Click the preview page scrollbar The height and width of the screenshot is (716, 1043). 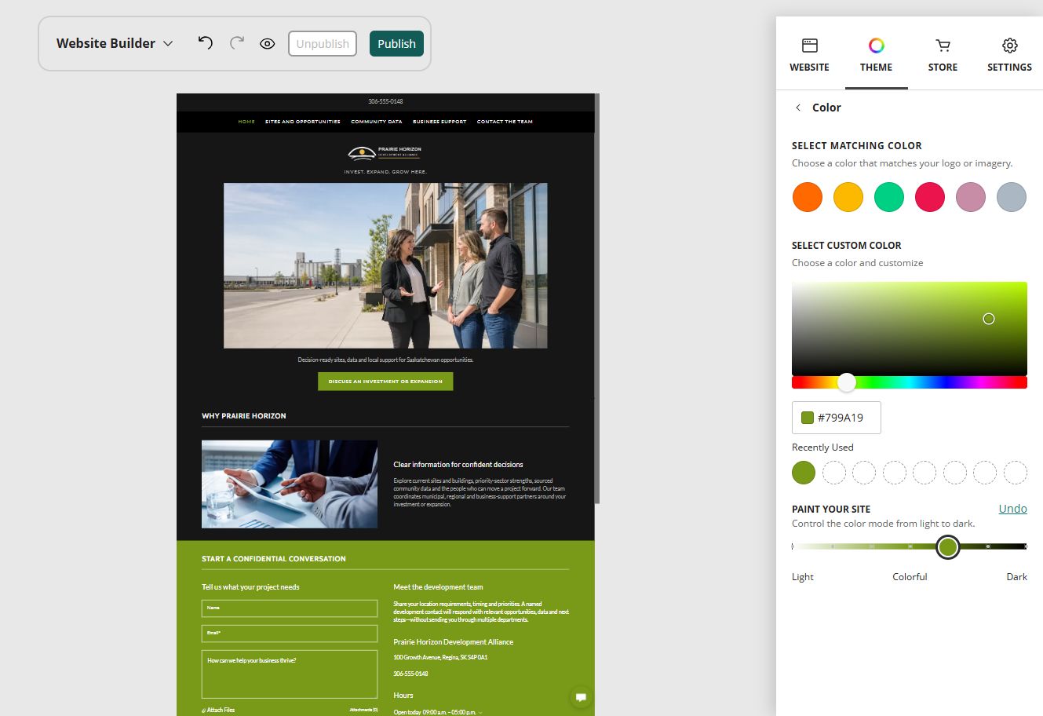[x=597, y=298]
